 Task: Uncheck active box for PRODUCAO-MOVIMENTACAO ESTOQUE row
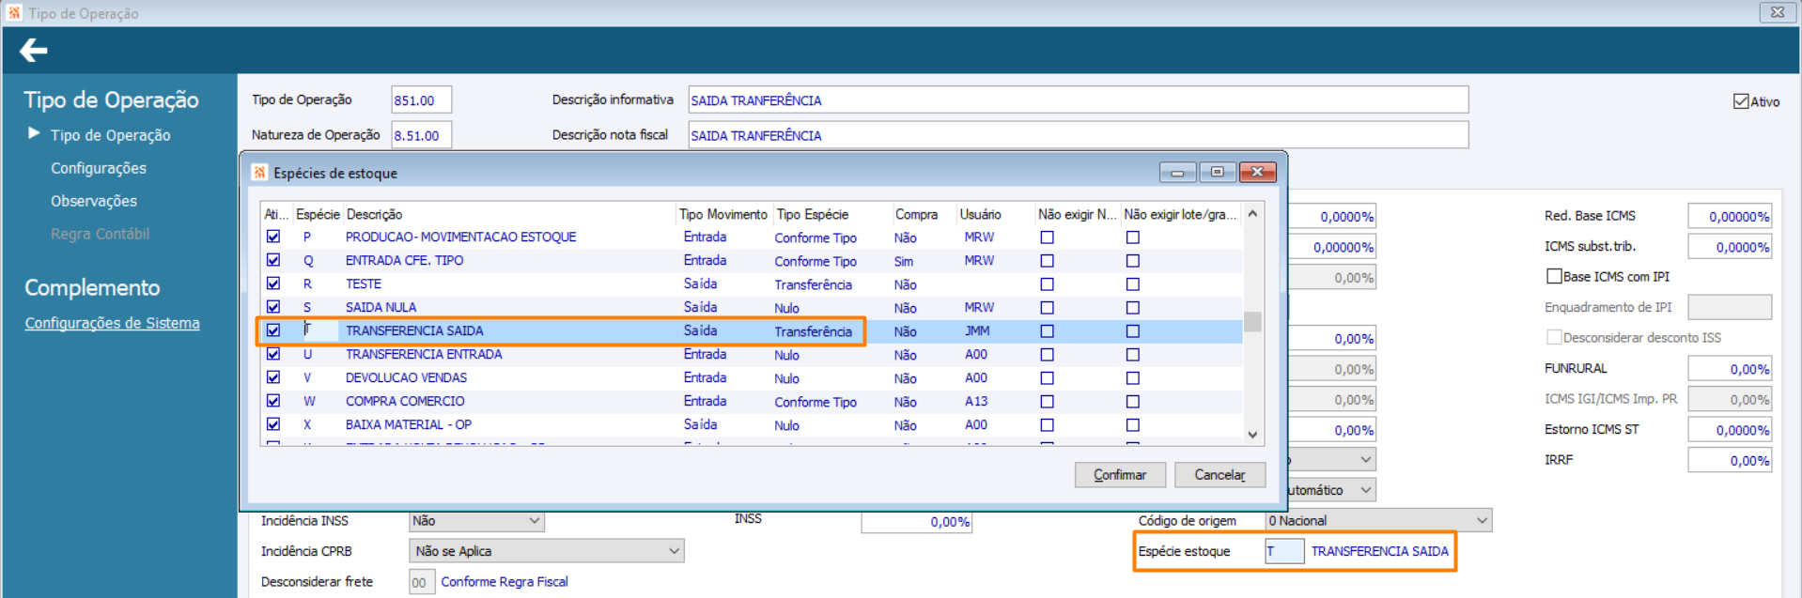[x=273, y=237]
